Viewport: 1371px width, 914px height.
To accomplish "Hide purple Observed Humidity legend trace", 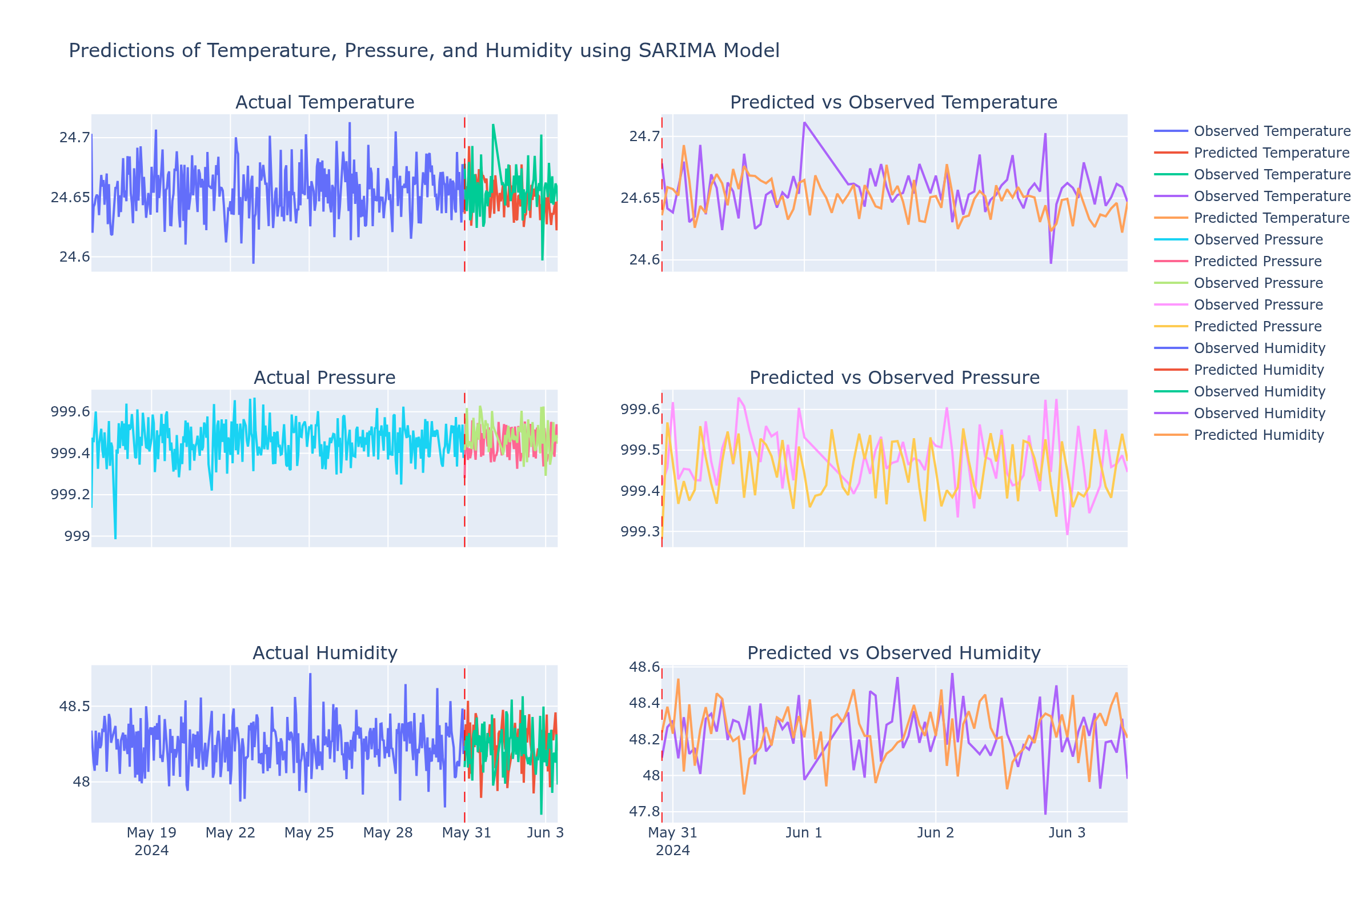I will 1259,413.
